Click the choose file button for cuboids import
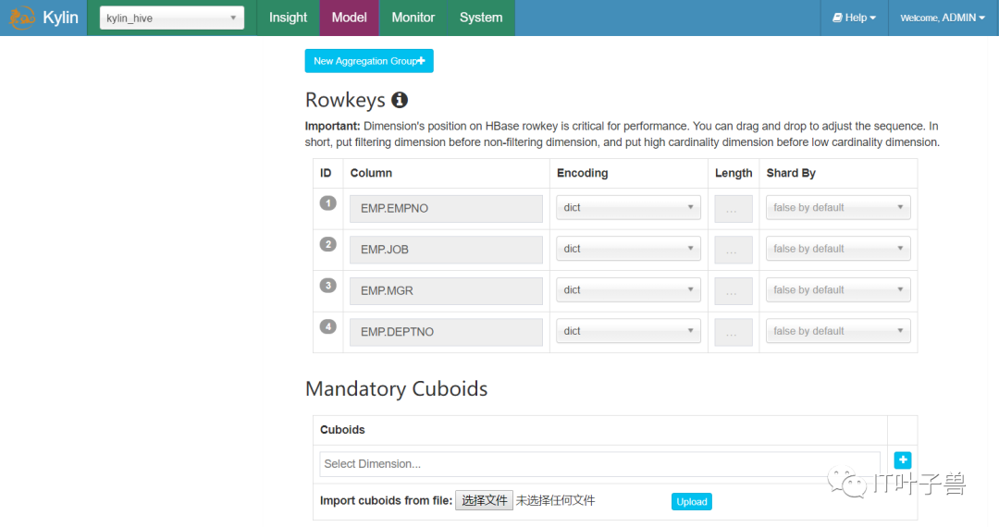This screenshot has height=527, width=999. pos(484,501)
